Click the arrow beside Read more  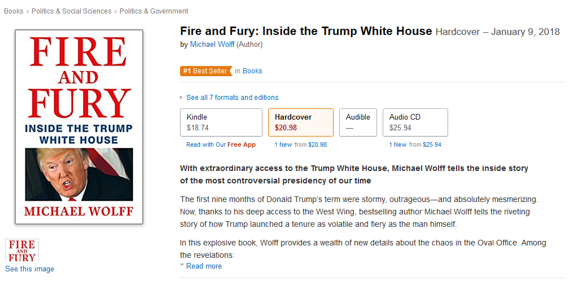coord(182,265)
